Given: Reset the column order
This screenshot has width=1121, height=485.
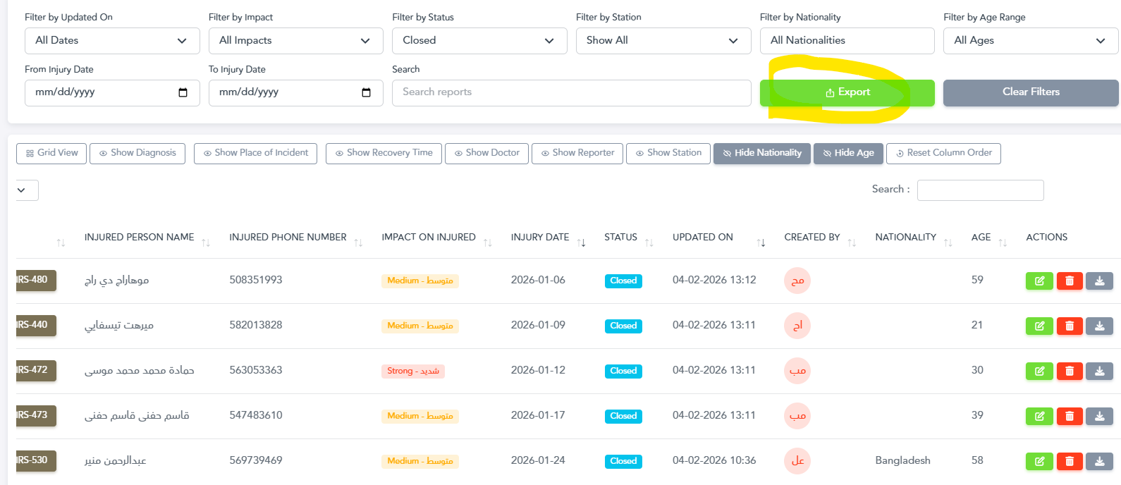Looking at the screenshot, I should coord(943,153).
